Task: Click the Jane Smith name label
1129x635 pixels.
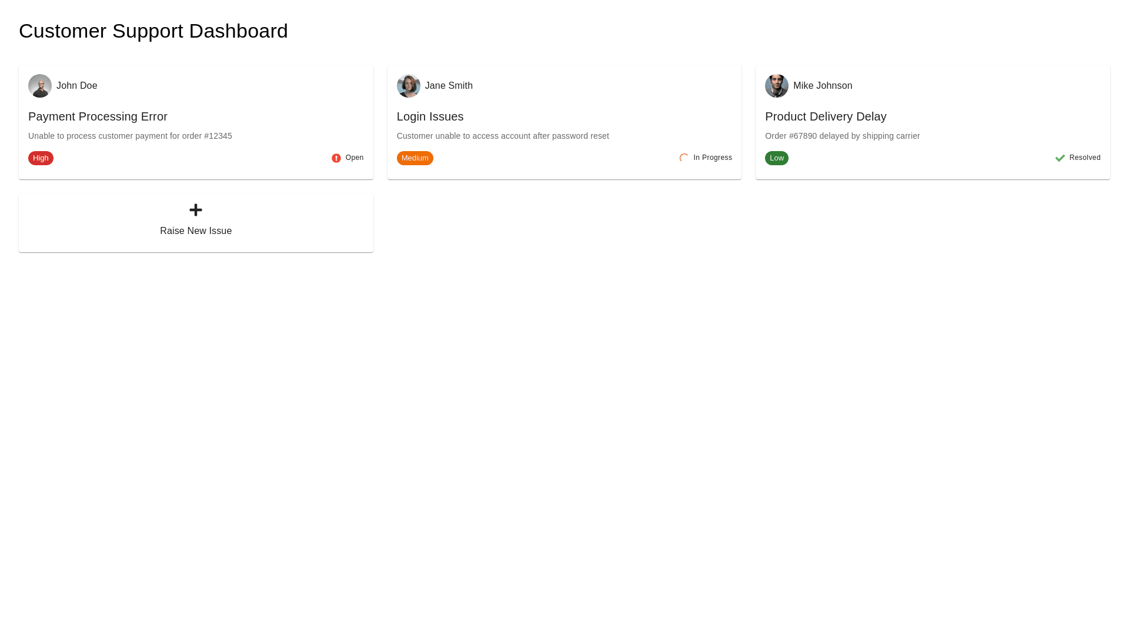Action: tap(449, 86)
